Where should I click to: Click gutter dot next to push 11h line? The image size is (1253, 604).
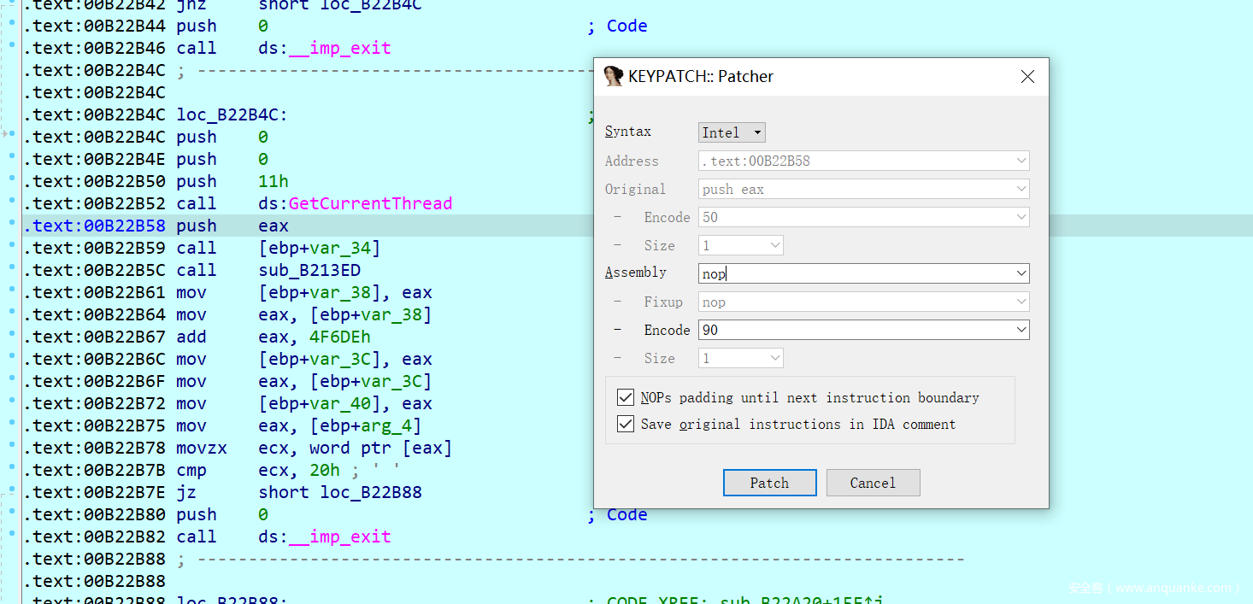(x=12, y=178)
